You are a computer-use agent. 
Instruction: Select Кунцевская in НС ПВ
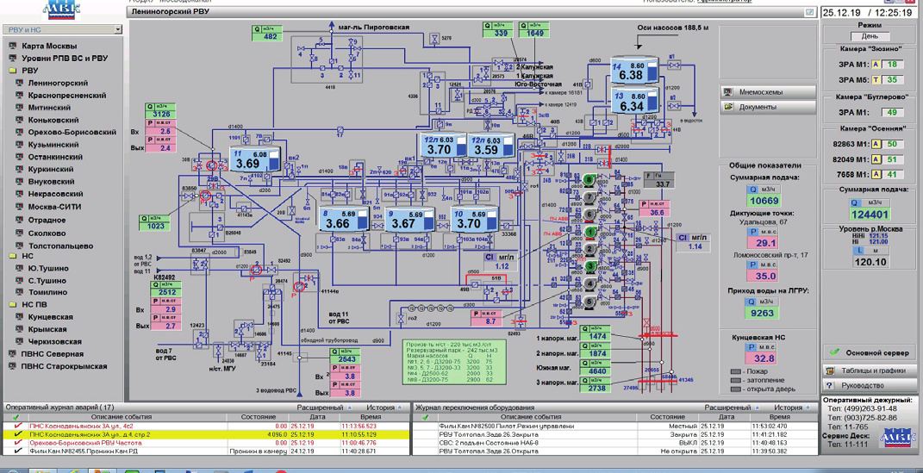coord(51,317)
